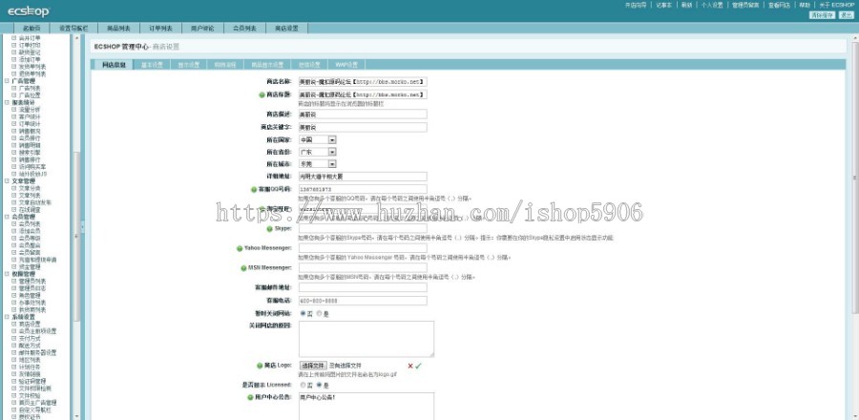This screenshot has width=859, height=420.
Task: Click the help icon beside 客服QQ号码
Action: (x=254, y=189)
